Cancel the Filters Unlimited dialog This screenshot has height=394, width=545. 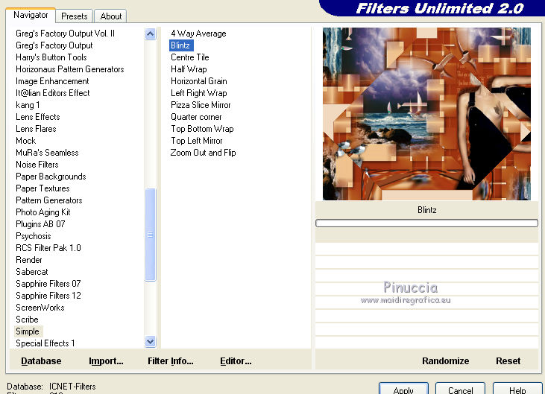(x=460, y=389)
